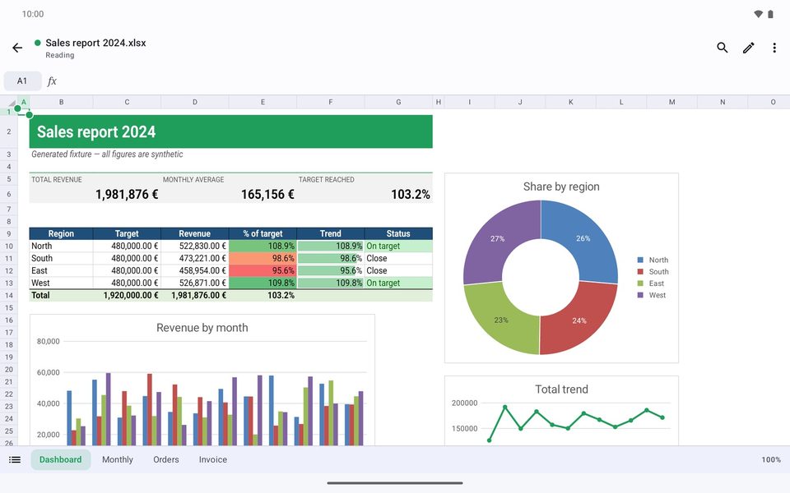Click the fx function icon
This screenshot has width=790, height=493.
click(52, 81)
